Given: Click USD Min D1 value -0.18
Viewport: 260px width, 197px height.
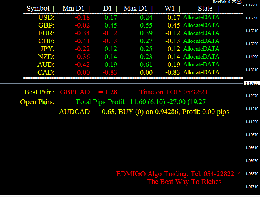Looking at the screenshot, I should [x=82, y=17].
